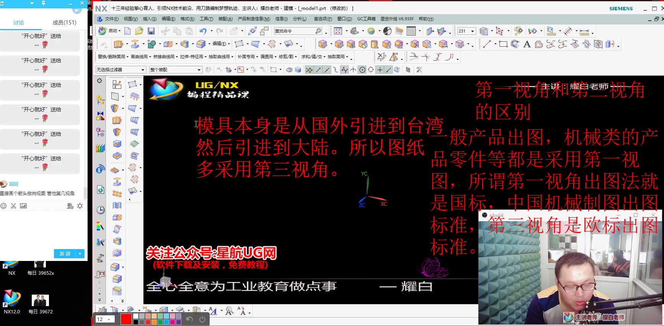Toggle the snap Control Point option

point(335,70)
